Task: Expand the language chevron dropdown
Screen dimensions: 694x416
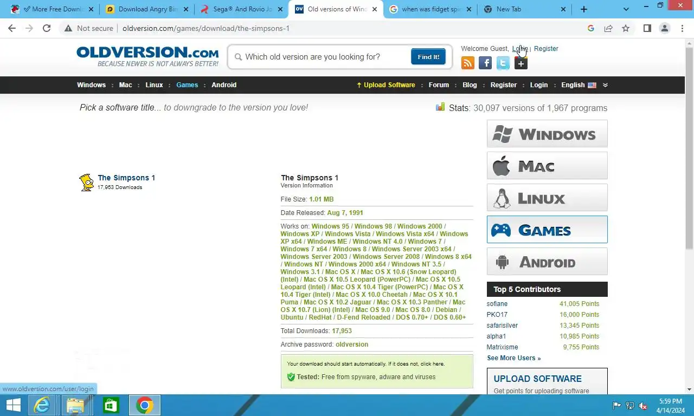Action: [605, 85]
